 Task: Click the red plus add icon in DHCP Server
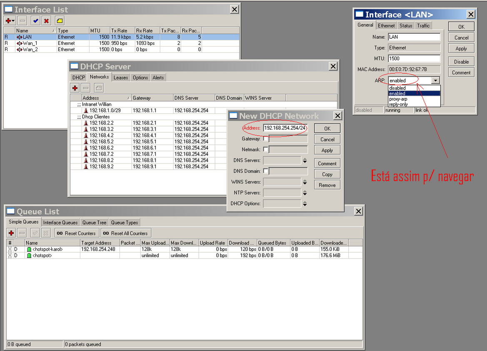click(75, 88)
